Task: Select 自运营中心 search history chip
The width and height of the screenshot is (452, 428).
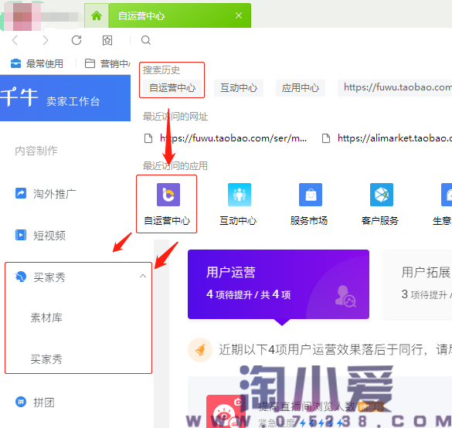Action: coord(172,87)
